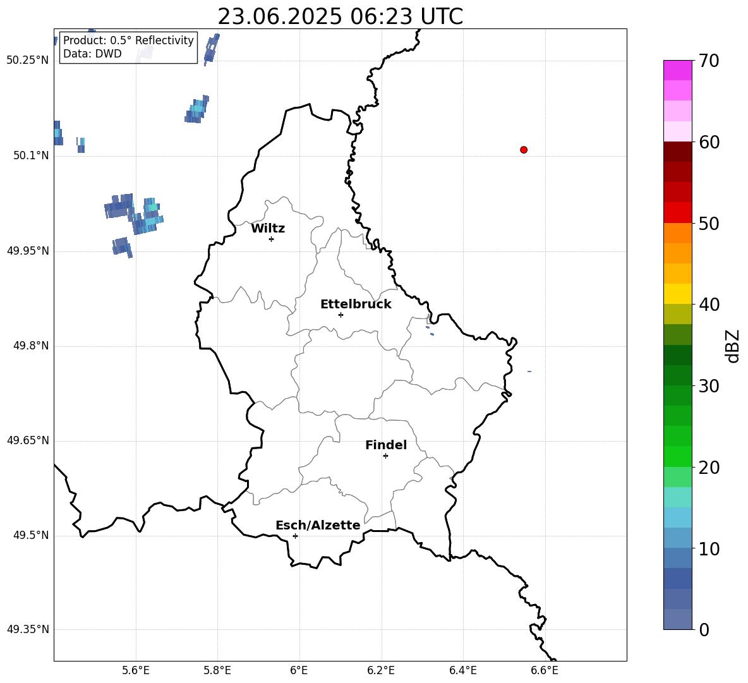Click the 49.65°N latitude label
This screenshot has width=748, height=683.
(x=28, y=440)
